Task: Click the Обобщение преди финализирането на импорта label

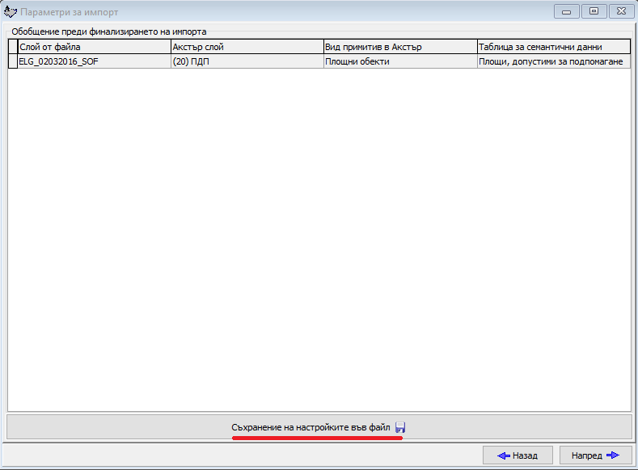Action: coord(108,31)
